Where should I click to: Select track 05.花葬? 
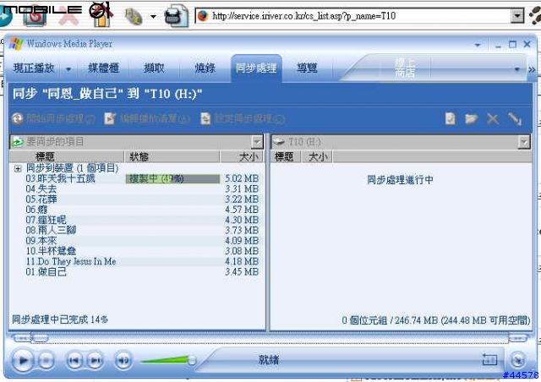tap(41, 199)
